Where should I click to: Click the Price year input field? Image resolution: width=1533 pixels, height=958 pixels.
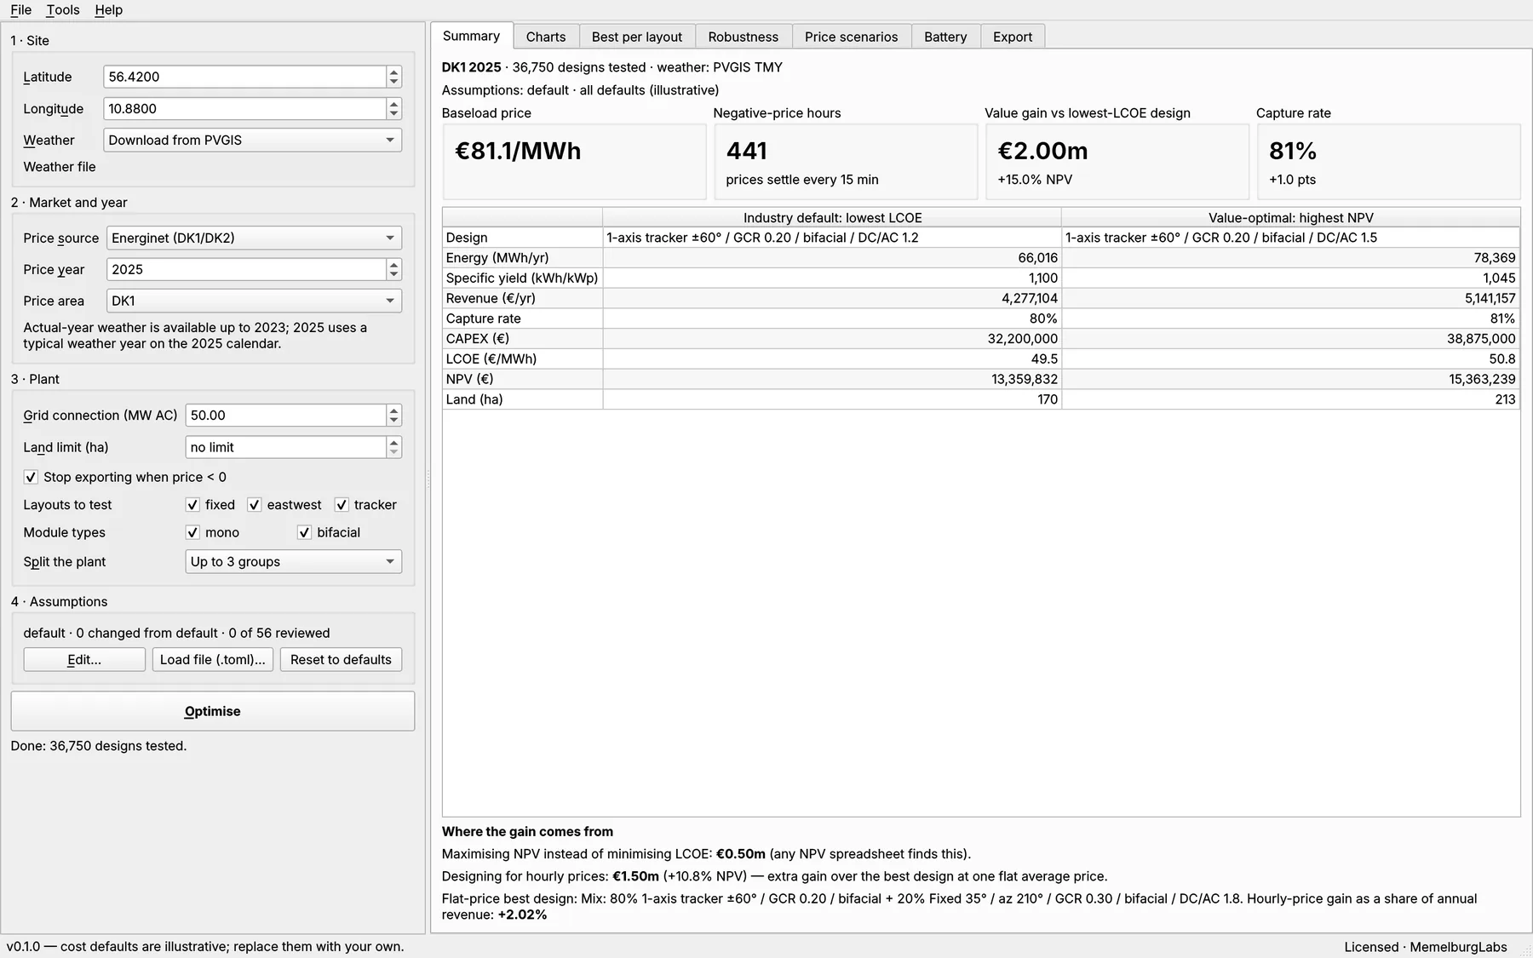click(246, 269)
